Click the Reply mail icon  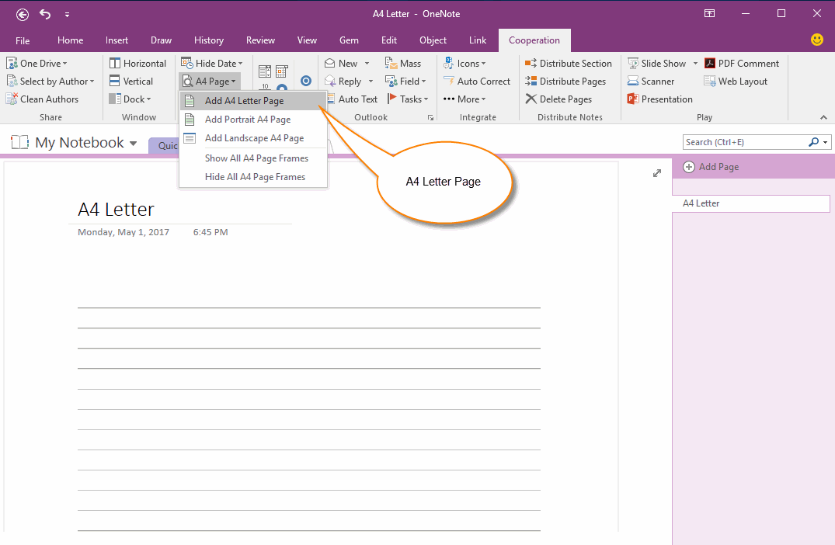(x=329, y=82)
